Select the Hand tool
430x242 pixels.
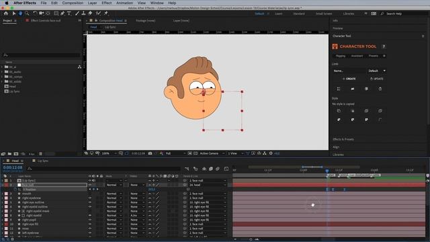click(20, 13)
